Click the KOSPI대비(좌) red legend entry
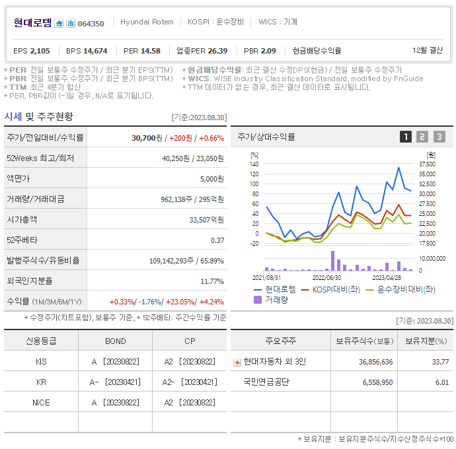This screenshot has width=456, height=449. [x=330, y=289]
